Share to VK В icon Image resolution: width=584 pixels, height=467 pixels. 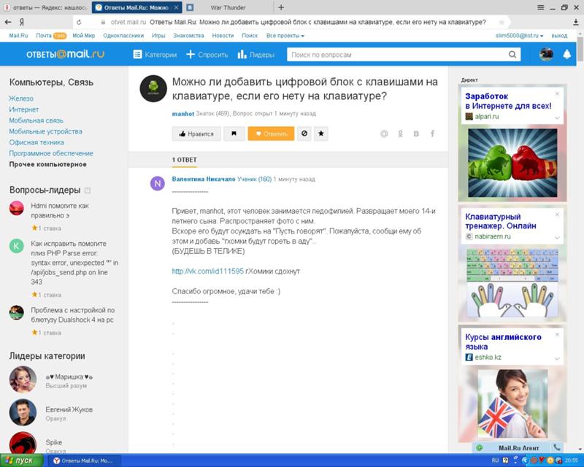point(416,134)
